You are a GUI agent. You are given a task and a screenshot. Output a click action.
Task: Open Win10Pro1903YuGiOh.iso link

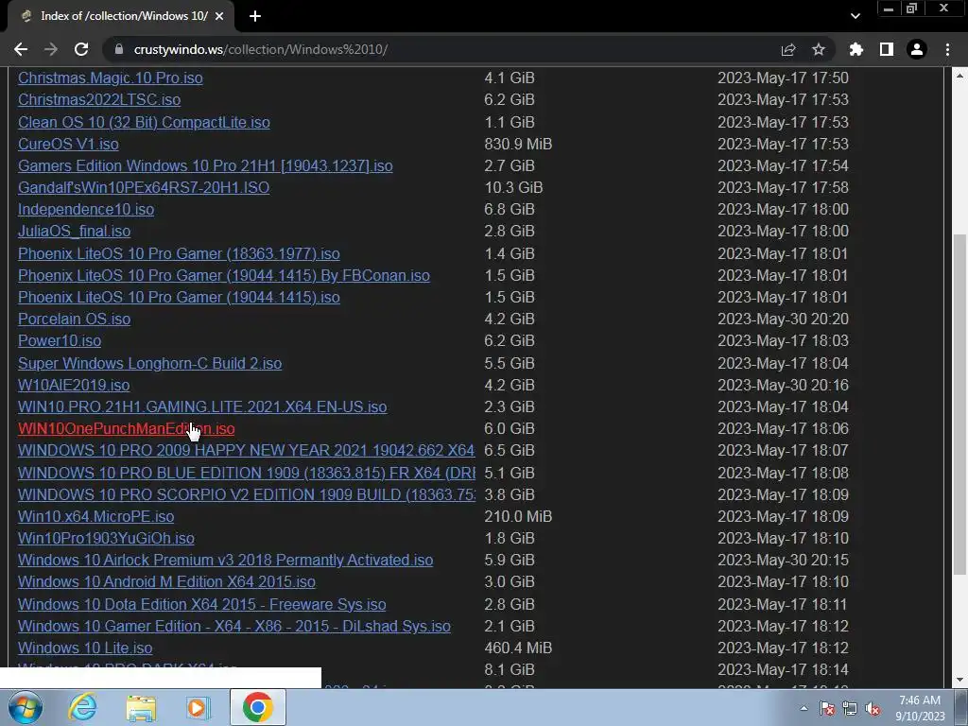(106, 538)
